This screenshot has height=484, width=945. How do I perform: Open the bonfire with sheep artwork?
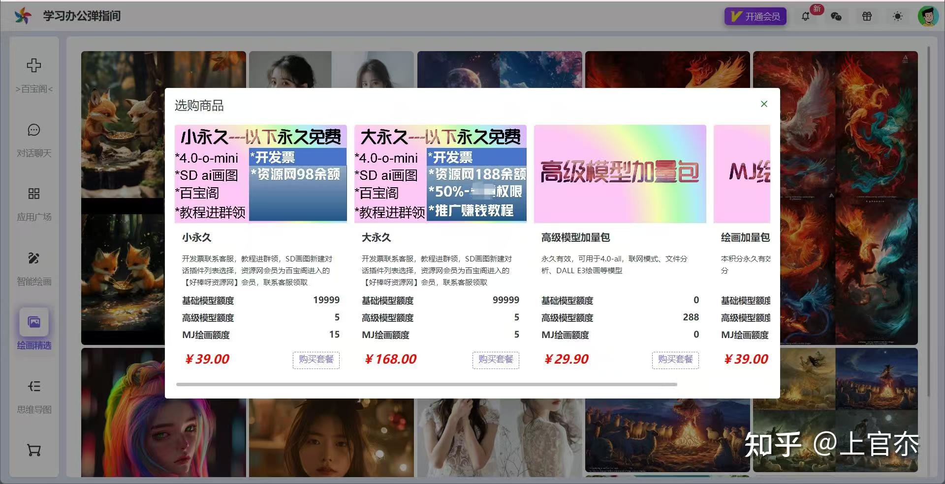pos(667,435)
